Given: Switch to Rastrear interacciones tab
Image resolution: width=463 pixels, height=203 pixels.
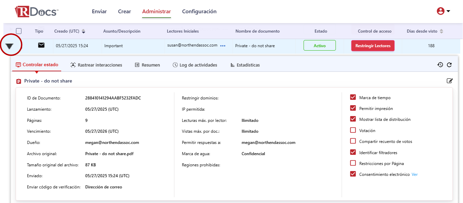Looking at the screenshot, I should click(x=96, y=65).
